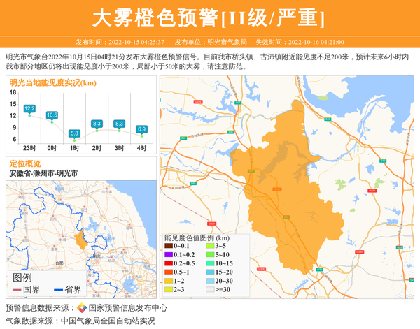Viewport: 420px width, 329px height.
Task: Click the 定位概览 section heading
Action: point(25,163)
